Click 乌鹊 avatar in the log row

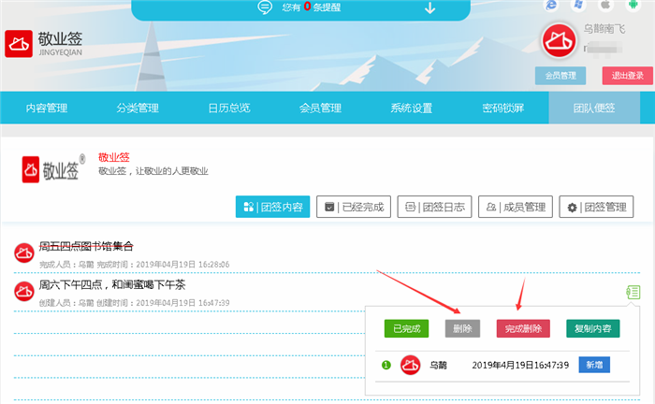point(410,365)
